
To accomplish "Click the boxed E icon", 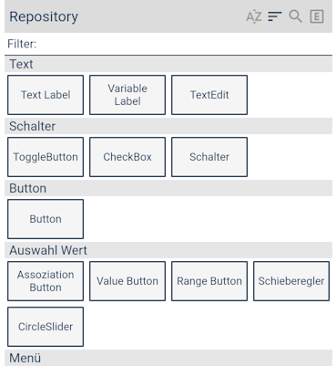I will click(x=317, y=16).
